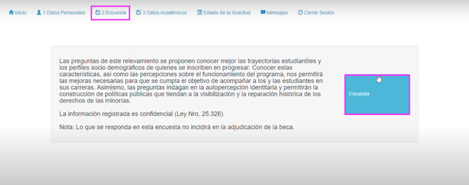View Estado de tu Solicitud
The image size is (469, 185).
pos(224,12)
